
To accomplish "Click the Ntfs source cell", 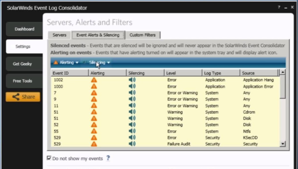I will [247, 131].
